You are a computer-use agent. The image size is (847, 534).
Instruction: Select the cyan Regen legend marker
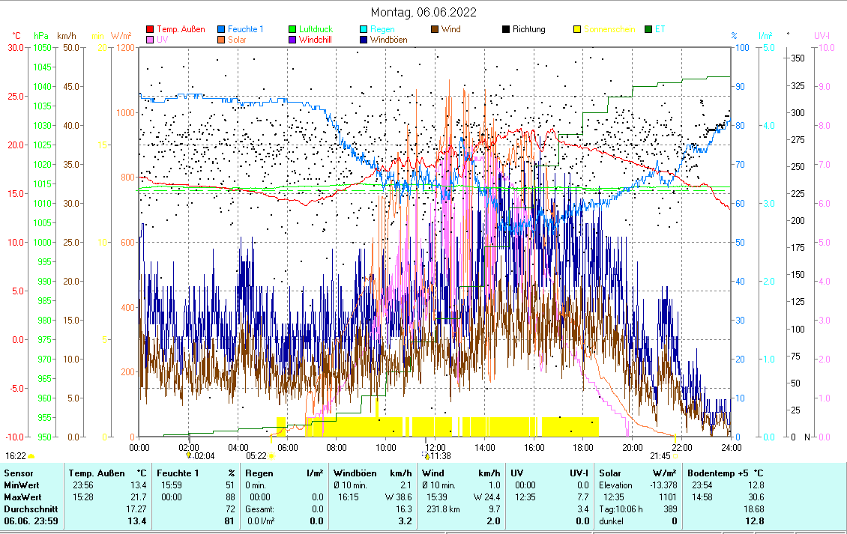[364, 30]
